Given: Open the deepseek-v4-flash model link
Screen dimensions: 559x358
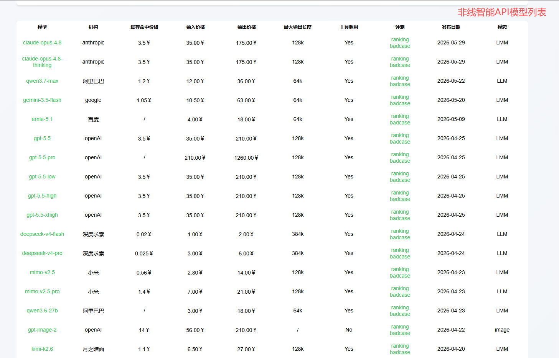Looking at the screenshot, I should (x=42, y=234).
